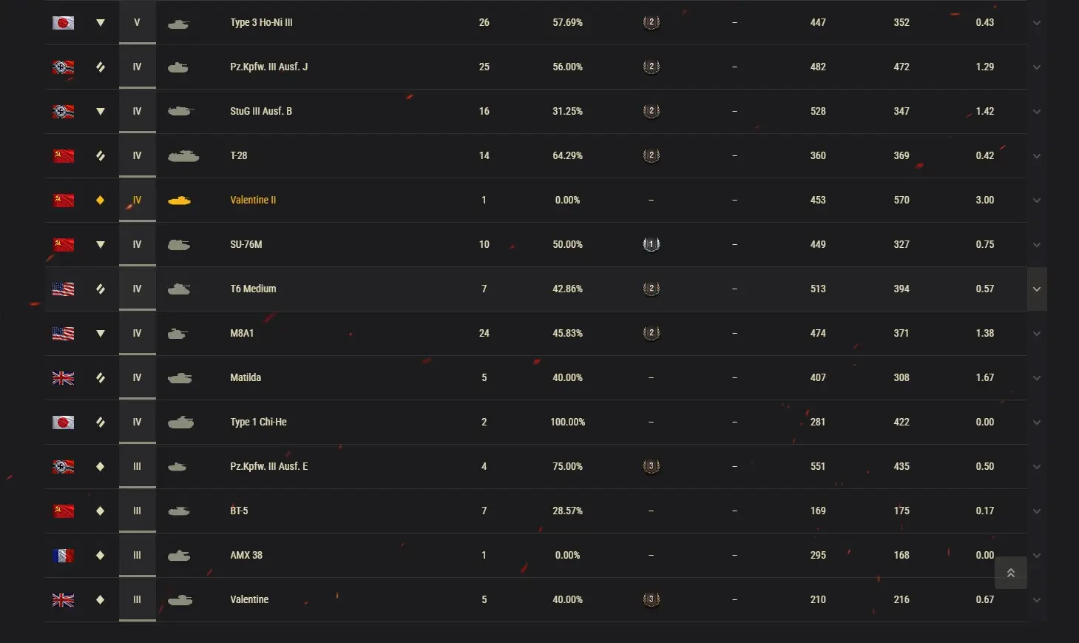Click the tank silhouette icon for Pz.Kpfw. III Ausf. J

click(x=178, y=67)
